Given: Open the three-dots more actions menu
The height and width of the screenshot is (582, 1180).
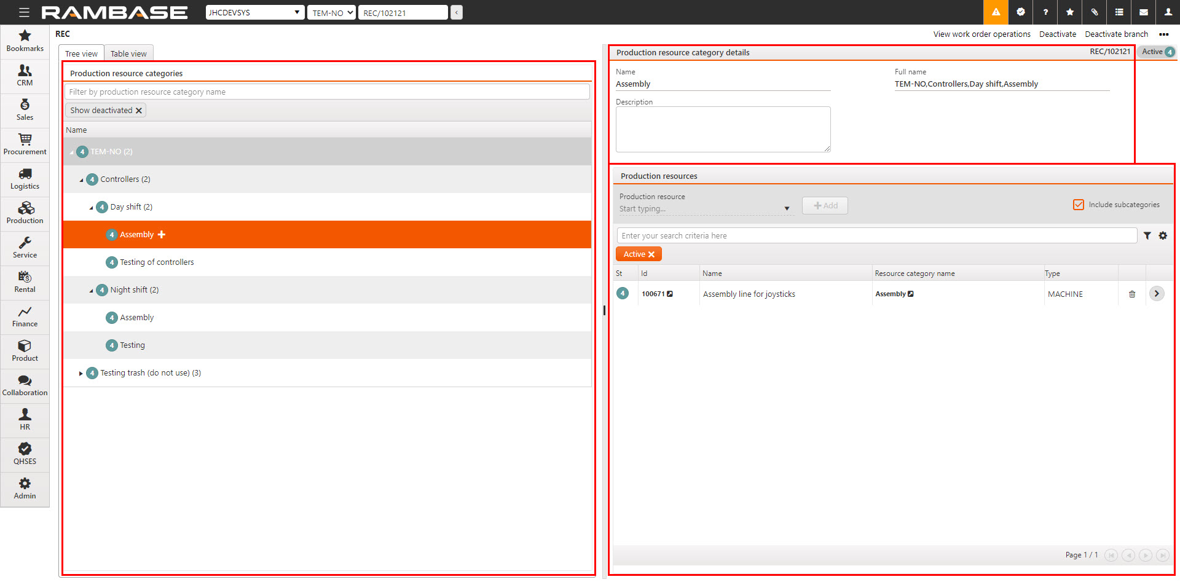Looking at the screenshot, I should [1163, 34].
